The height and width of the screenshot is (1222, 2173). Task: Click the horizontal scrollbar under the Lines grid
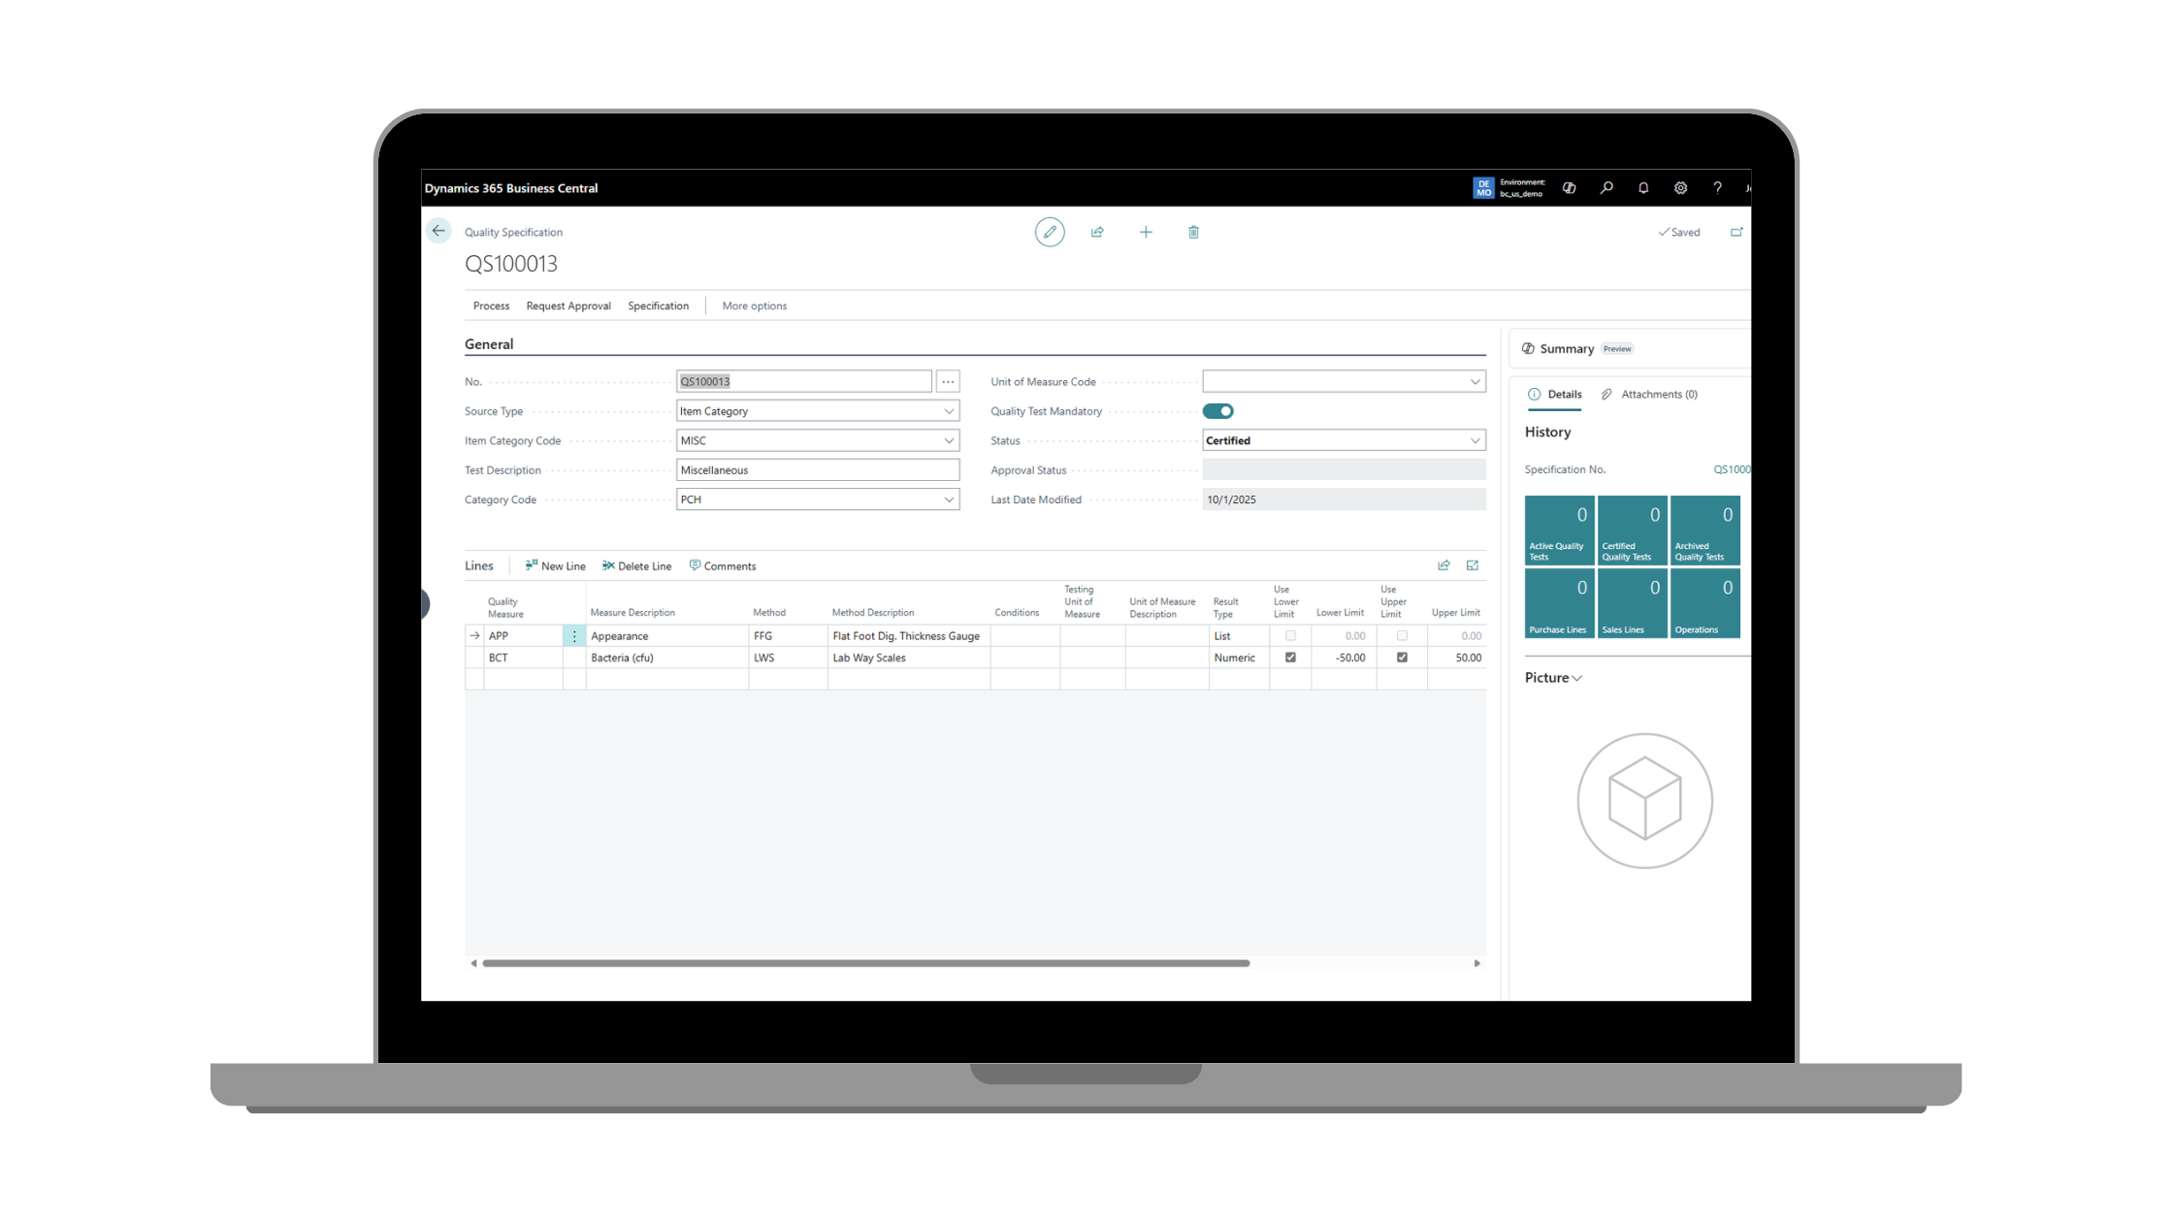pos(865,963)
